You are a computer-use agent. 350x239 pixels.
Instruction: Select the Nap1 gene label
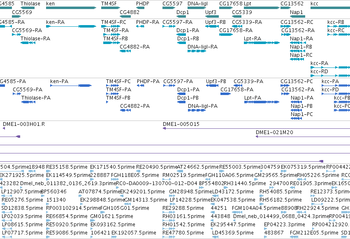(297, 12)
